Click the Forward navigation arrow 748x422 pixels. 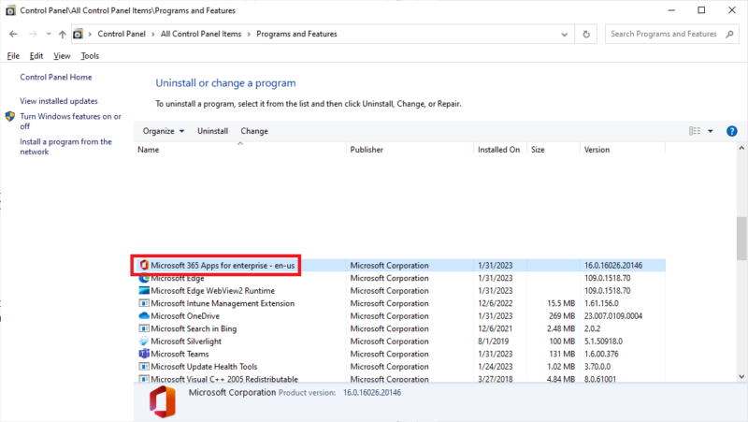pos(33,34)
